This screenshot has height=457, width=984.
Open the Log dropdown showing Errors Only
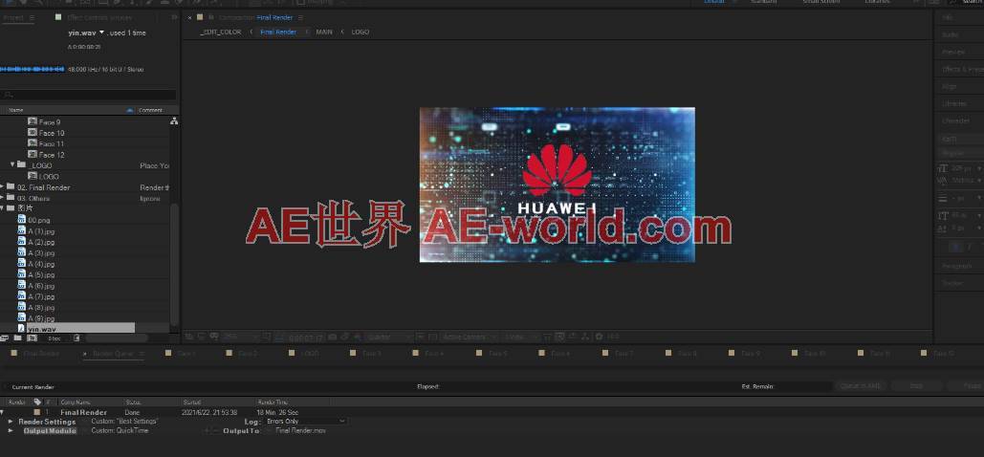click(x=309, y=422)
